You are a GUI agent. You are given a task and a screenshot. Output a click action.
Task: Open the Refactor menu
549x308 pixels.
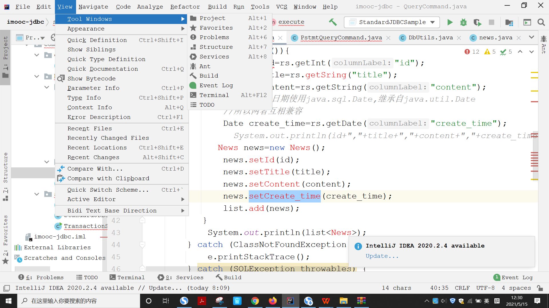(185, 7)
